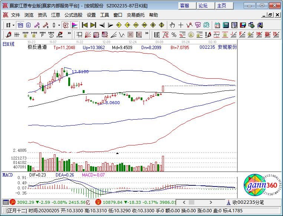283x216 pixels.
Task: Click the 收002235分笔 status item
Action: (248, 202)
